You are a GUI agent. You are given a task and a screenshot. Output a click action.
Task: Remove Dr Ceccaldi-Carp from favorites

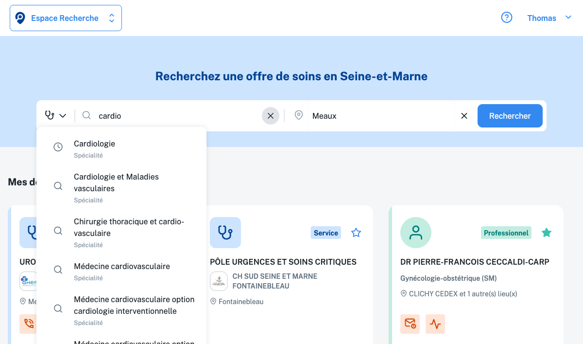click(547, 233)
